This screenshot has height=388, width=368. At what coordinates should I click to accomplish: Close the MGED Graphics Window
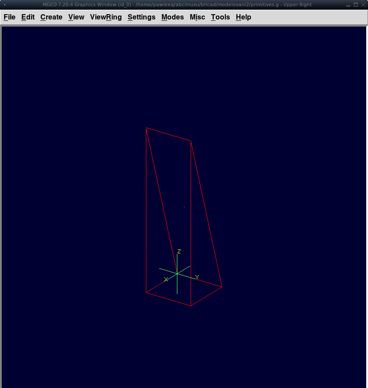(x=363, y=5)
